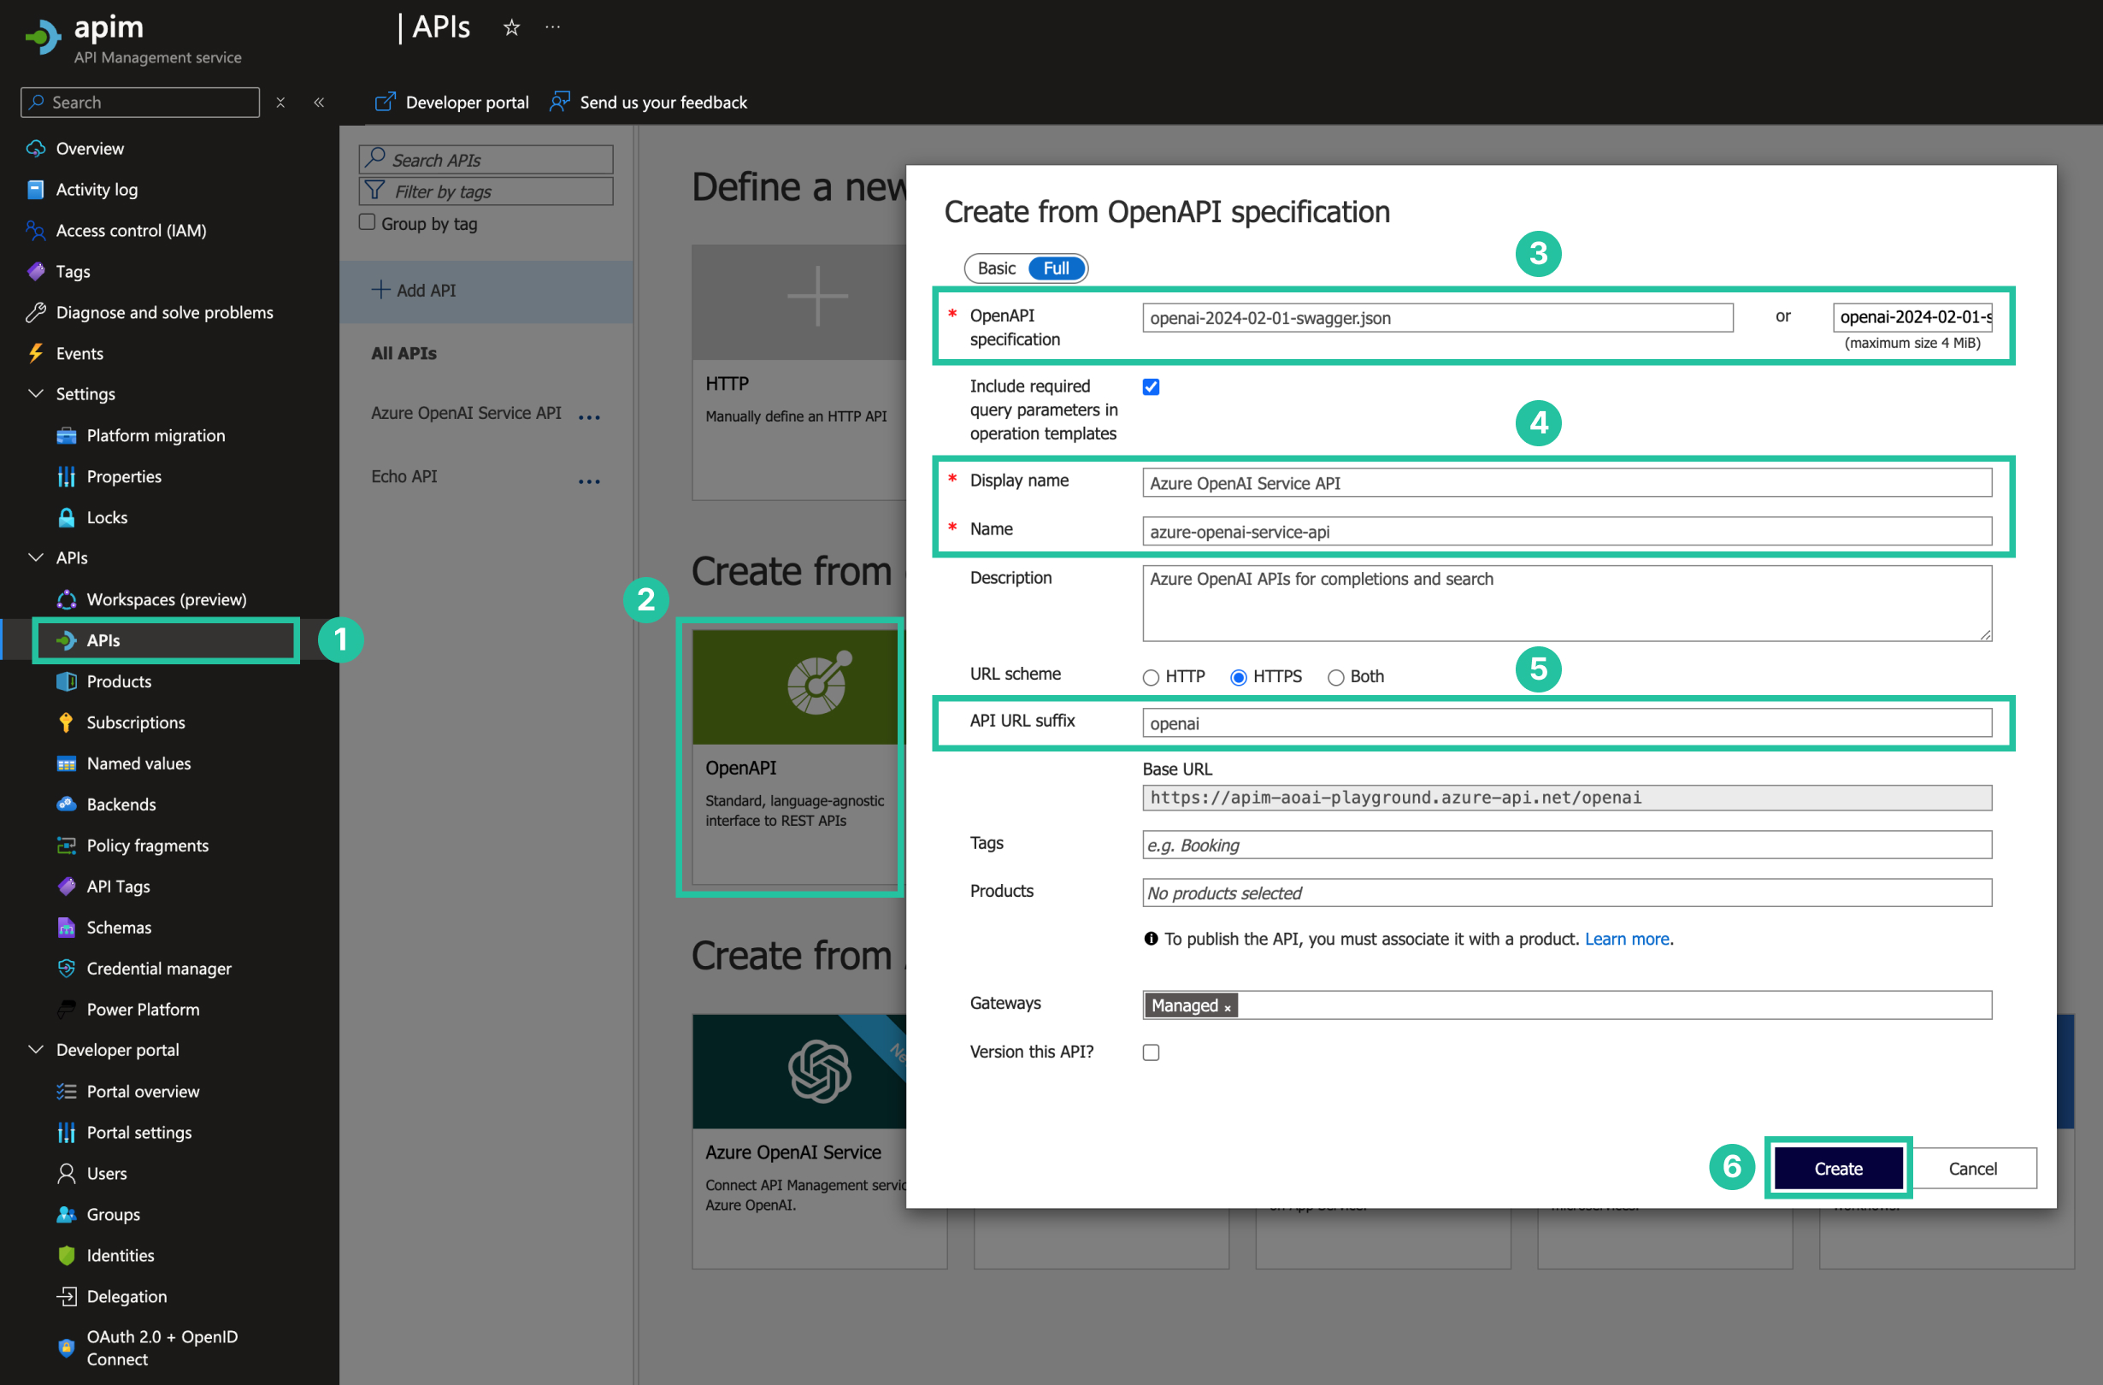Click the Backends icon

[x=67, y=804]
